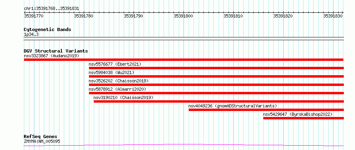Click ruler tick label 35391820
Image resolution: width=355 pixels, height=150 pixels.
283,16
